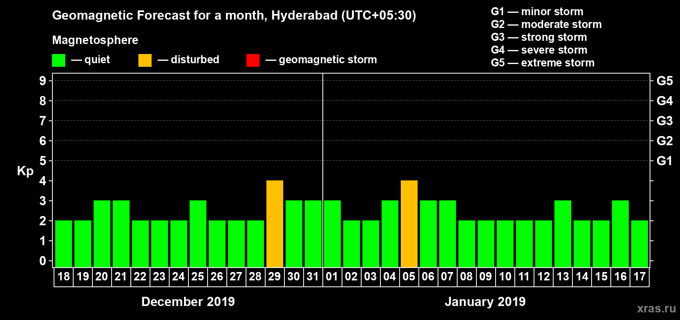Click the G2 moderate storm legend entry

(x=546, y=24)
